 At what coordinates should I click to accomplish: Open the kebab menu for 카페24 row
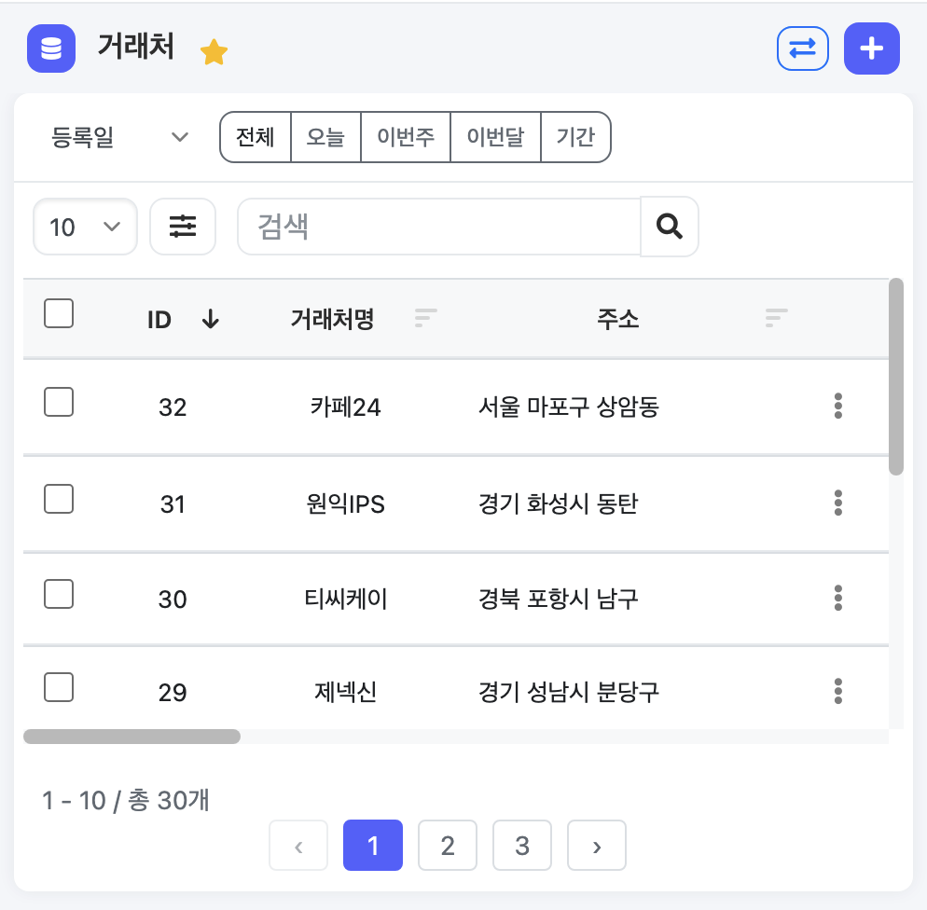pyautogui.click(x=837, y=407)
